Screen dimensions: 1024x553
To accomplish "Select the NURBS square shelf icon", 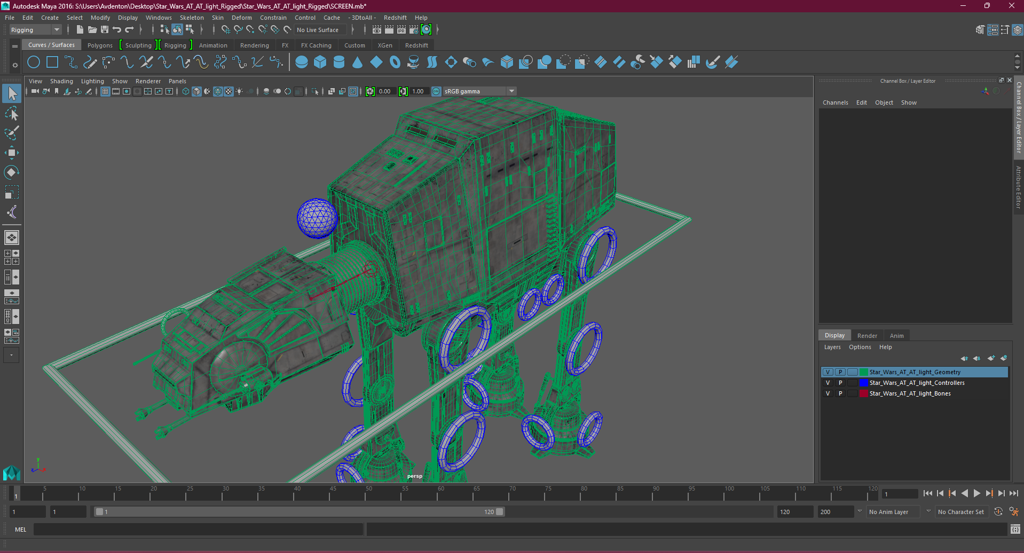I will pyautogui.click(x=52, y=62).
